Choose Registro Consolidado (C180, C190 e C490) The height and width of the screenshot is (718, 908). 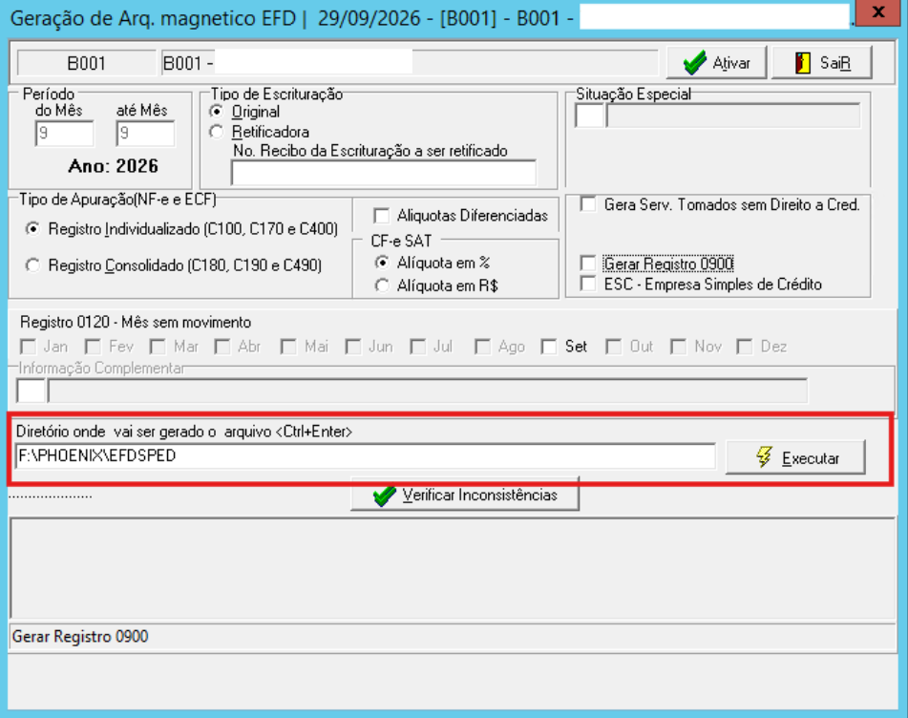point(33,265)
